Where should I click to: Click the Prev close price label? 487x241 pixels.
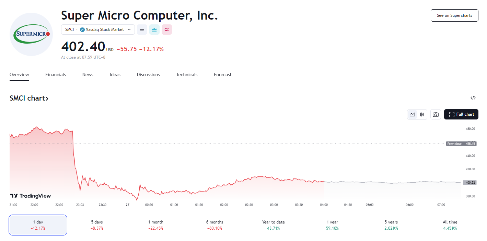click(x=454, y=144)
